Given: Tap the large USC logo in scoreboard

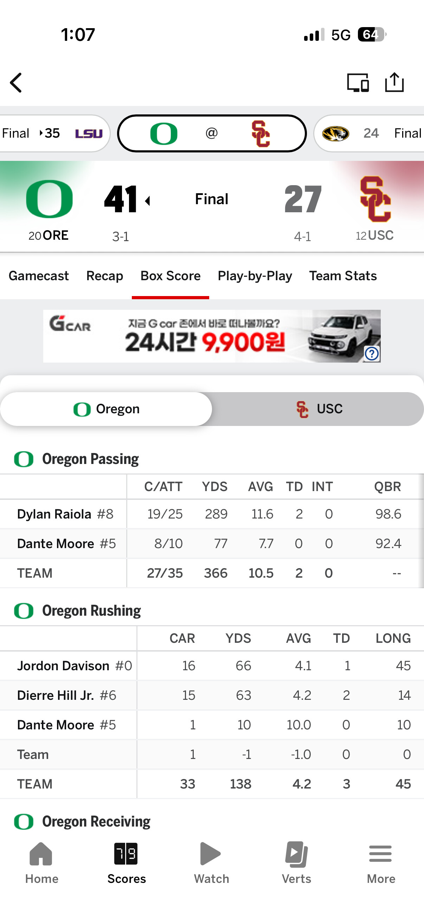Looking at the screenshot, I should click(x=375, y=199).
